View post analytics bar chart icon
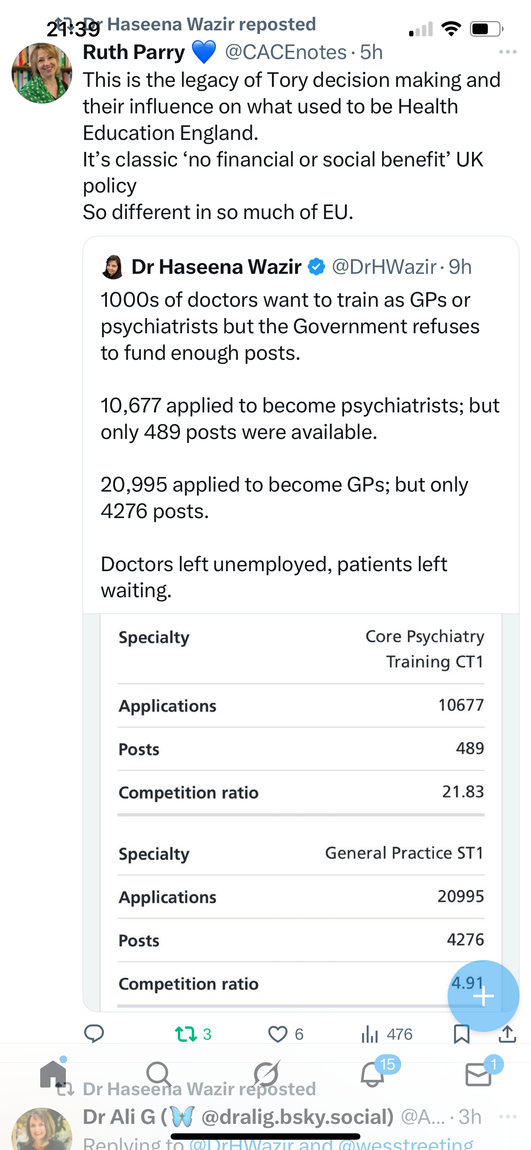 370,1034
